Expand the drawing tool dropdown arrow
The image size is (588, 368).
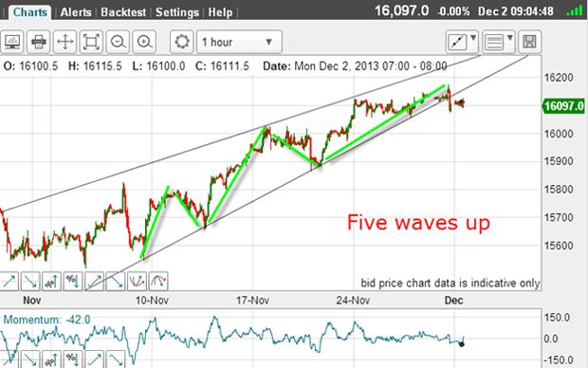pos(473,38)
